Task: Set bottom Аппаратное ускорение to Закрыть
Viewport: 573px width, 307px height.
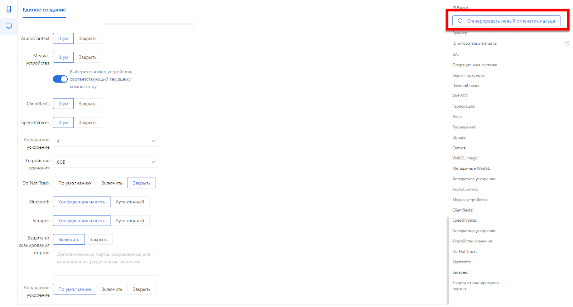Action: 142,289
